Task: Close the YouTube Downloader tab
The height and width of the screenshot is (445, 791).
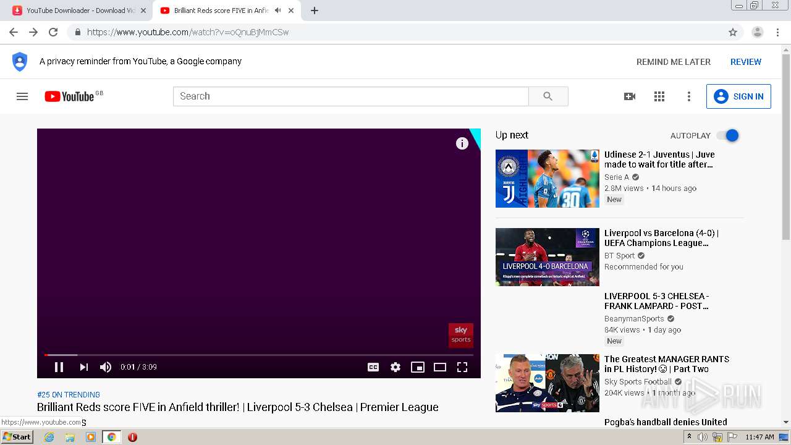Action: (143, 11)
